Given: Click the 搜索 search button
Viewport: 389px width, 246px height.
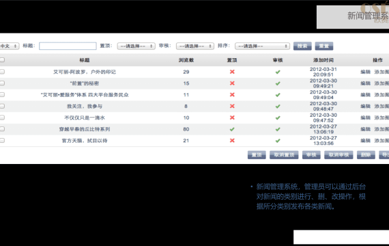Looking at the screenshot, I should pyautogui.click(x=302, y=46).
